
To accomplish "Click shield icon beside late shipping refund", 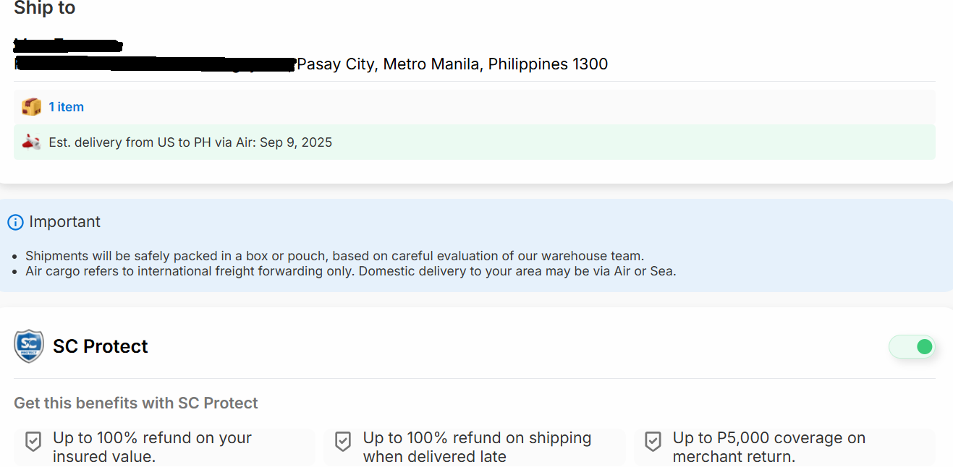I will 343,442.
